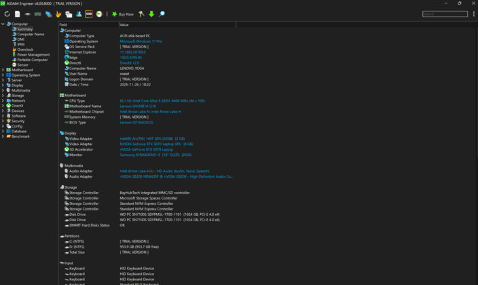Click the key icon to enter license
The width and height of the screenshot is (478, 285).
tap(141, 14)
